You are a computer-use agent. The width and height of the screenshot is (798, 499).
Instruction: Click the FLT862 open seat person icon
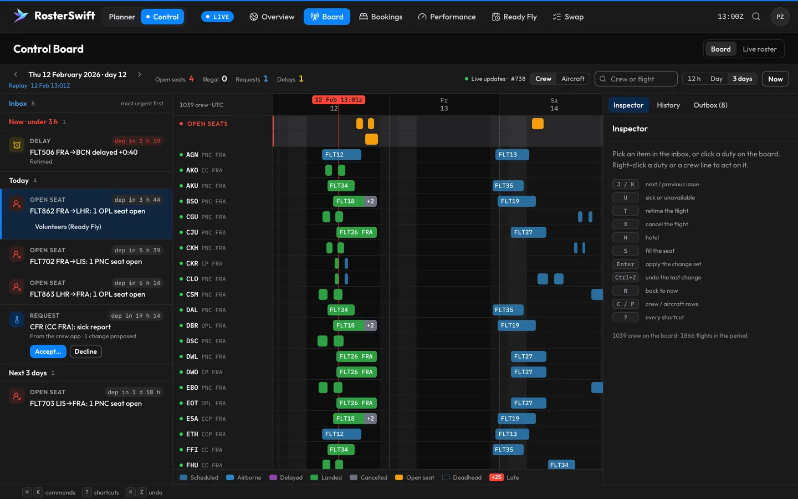click(17, 204)
